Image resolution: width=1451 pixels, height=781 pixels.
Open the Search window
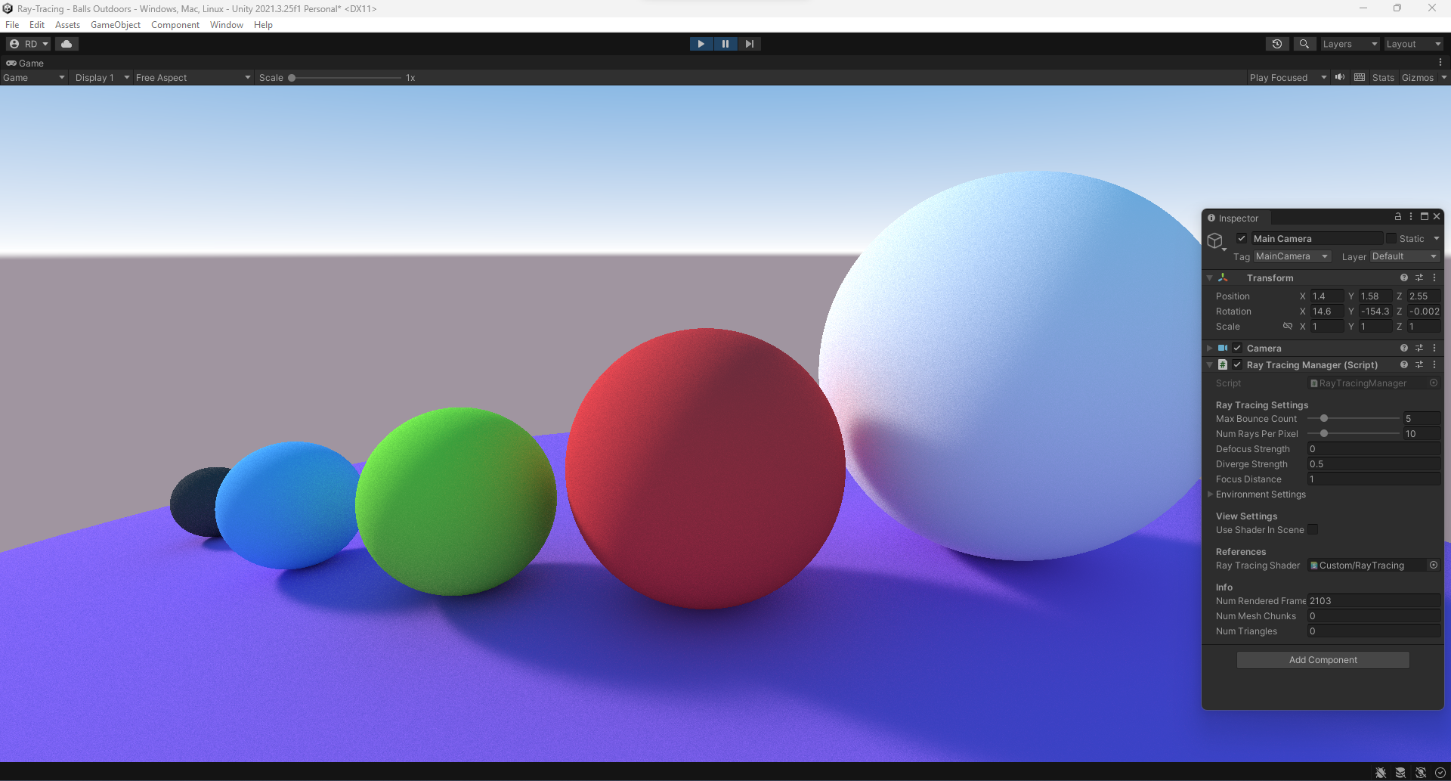coord(1304,43)
